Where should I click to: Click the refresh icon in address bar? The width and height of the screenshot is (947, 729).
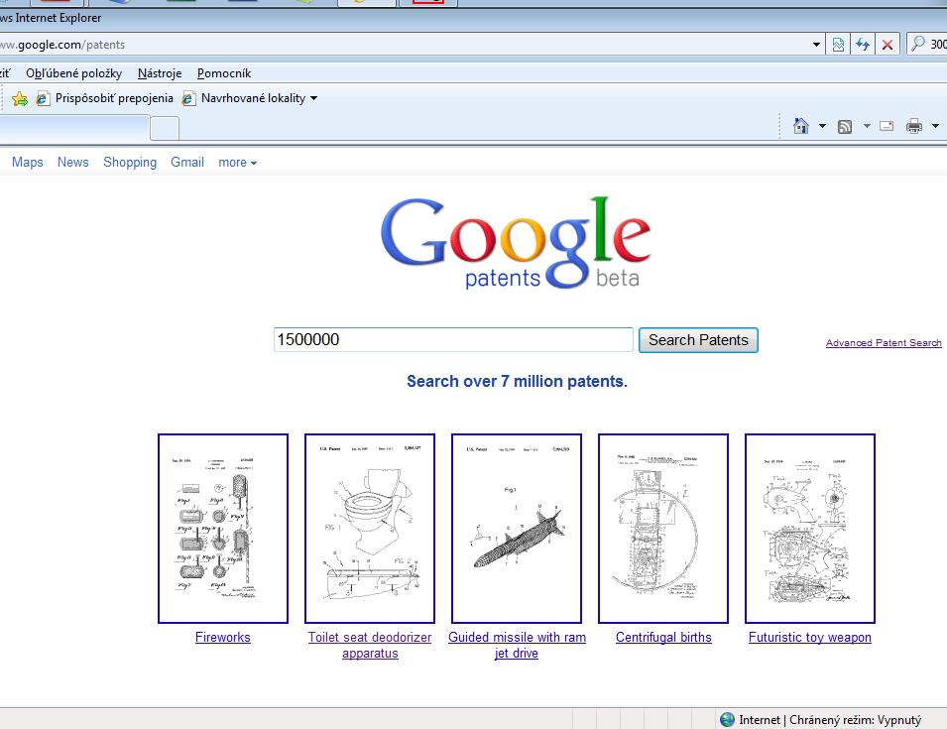point(863,45)
